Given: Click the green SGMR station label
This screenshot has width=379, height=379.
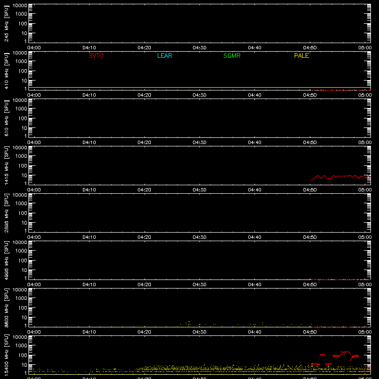Looking at the screenshot, I should coord(232,55).
